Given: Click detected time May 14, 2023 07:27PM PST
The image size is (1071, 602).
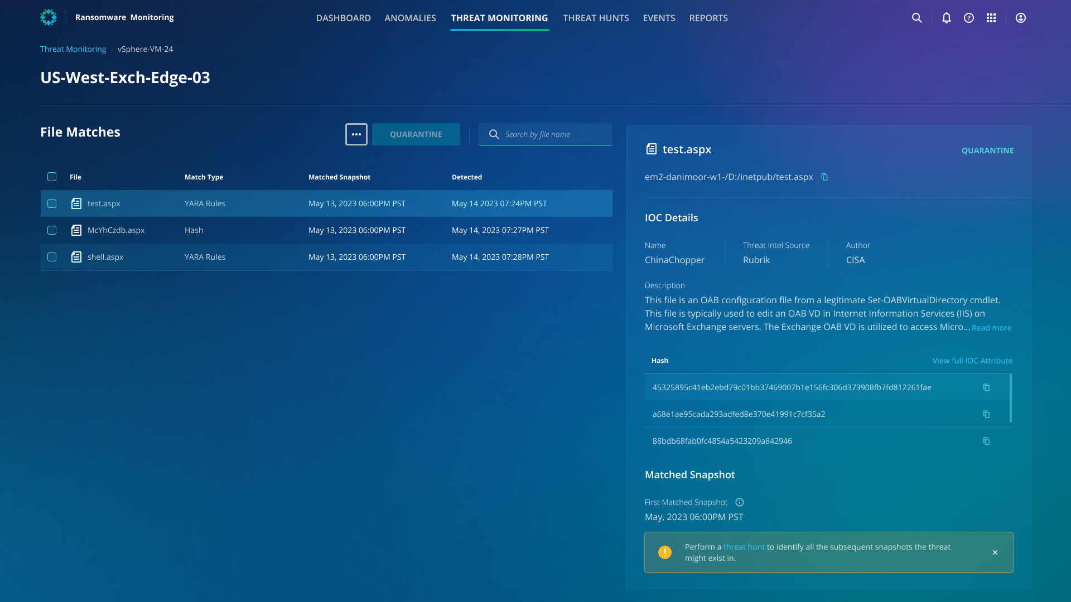Looking at the screenshot, I should 500,230.
